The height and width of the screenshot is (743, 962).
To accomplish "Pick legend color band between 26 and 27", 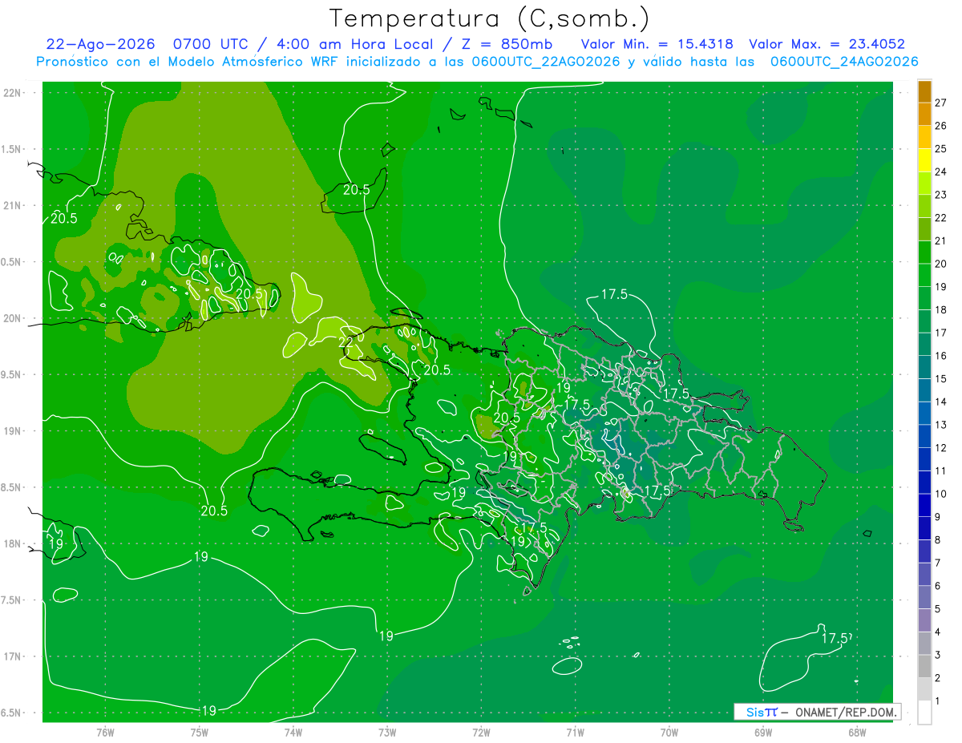I will [x=925, y=114].
